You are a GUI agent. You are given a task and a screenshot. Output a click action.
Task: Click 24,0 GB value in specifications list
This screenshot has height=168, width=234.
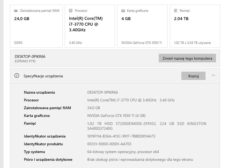click(x=93, y=108)
